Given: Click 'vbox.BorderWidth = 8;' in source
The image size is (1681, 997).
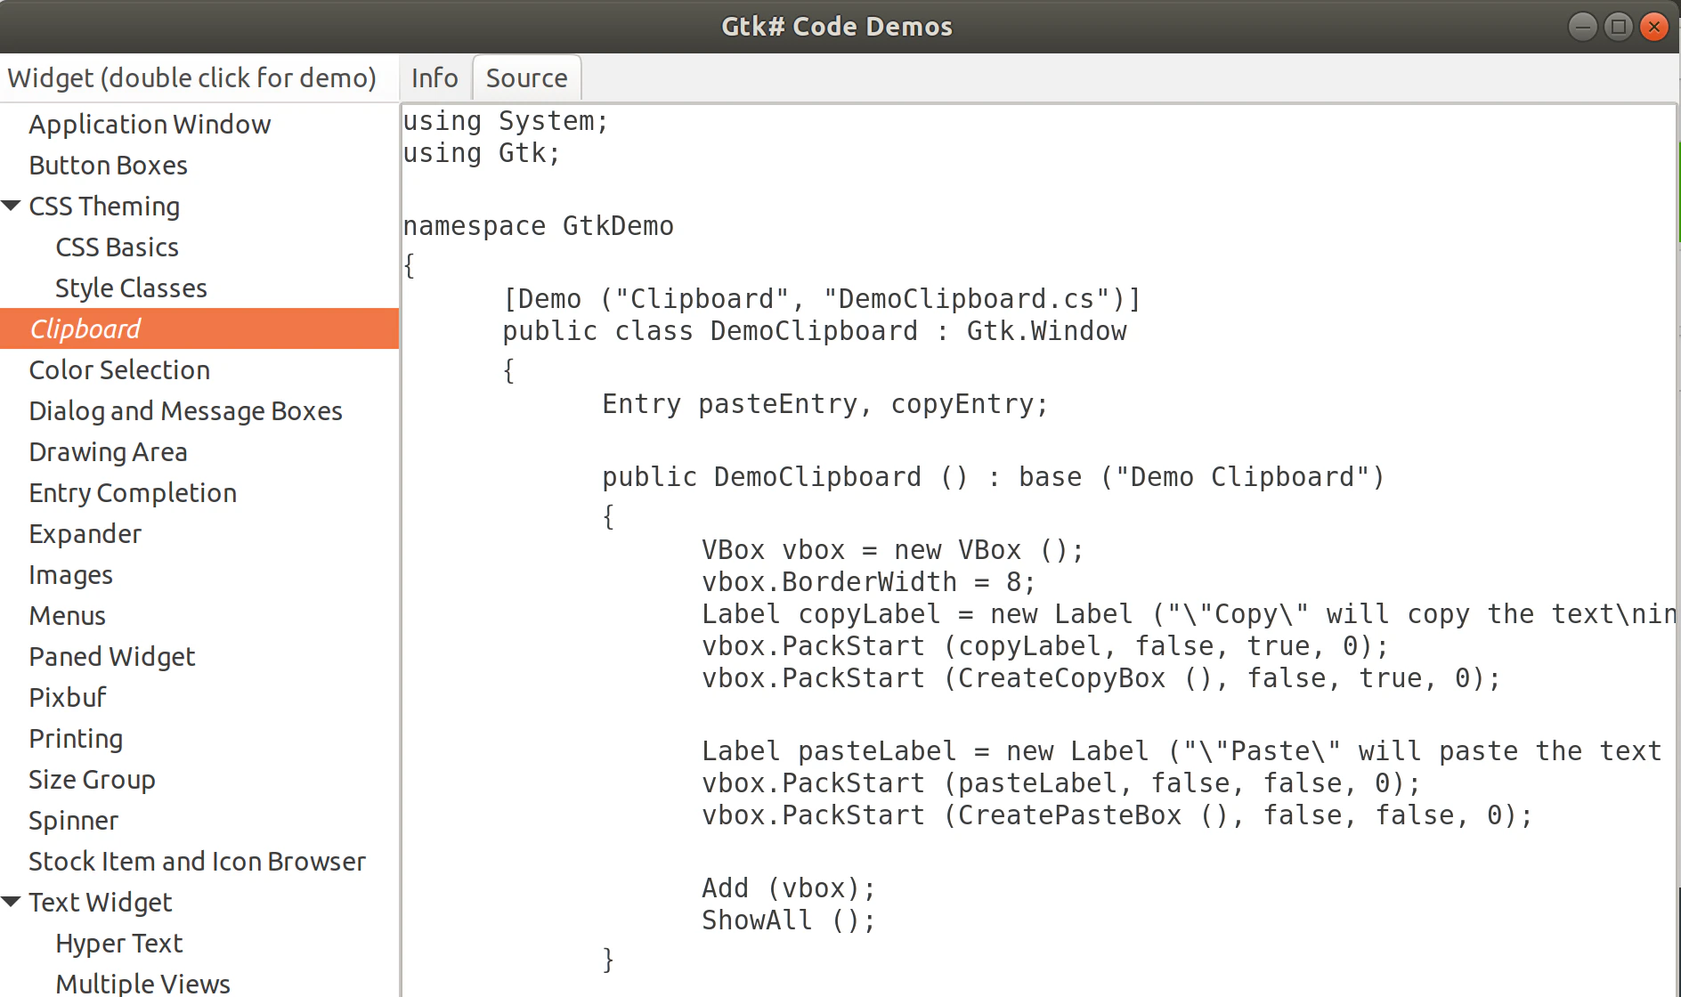Looking at the screenshot, I should [x=868, y=582].
